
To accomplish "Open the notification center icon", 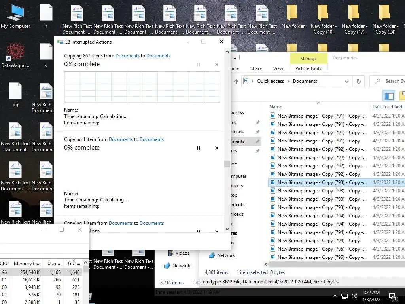I will 392,296.
